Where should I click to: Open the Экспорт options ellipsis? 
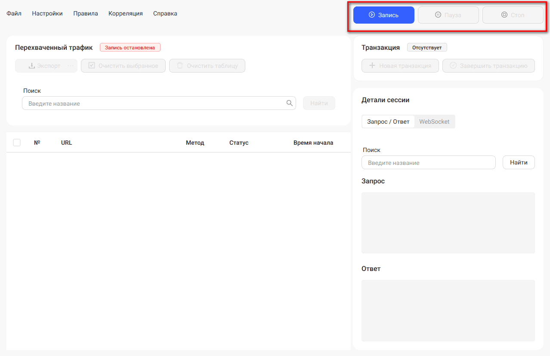pos(71,66)
